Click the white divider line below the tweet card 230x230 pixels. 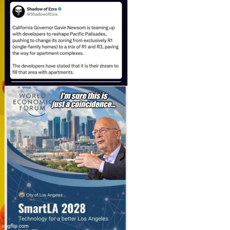(66, 82)
